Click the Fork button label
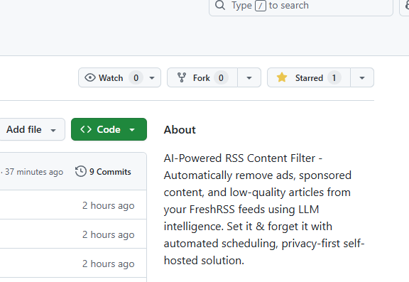This screenshot has width=409, height=282. coord(202,77)
